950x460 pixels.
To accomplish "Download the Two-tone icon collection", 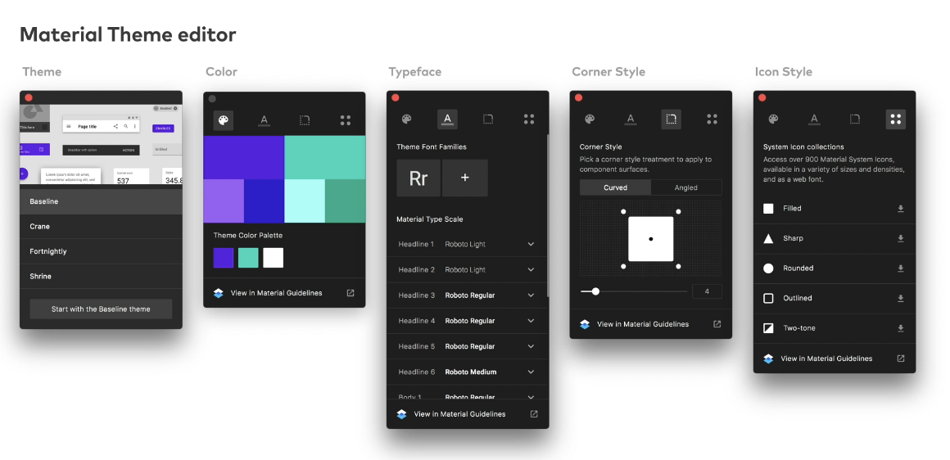I will (900, 329).
